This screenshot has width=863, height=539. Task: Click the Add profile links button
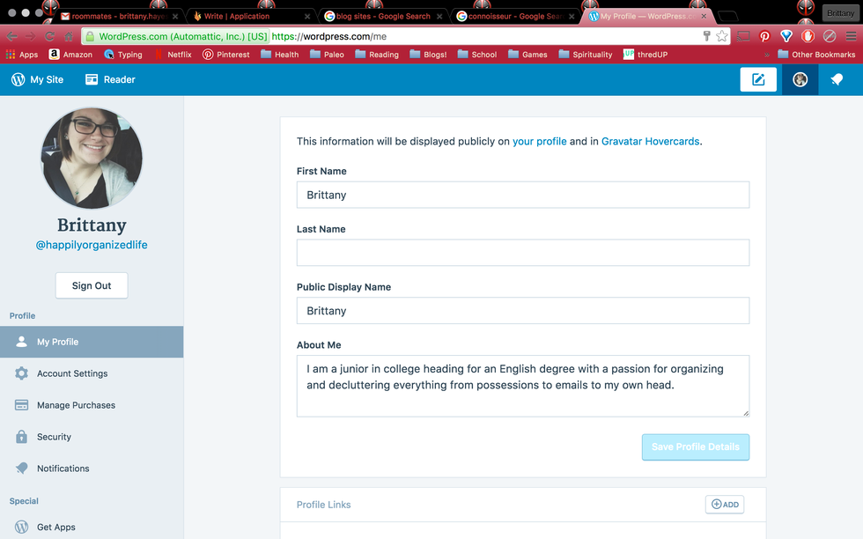click(x=725, y=505)
